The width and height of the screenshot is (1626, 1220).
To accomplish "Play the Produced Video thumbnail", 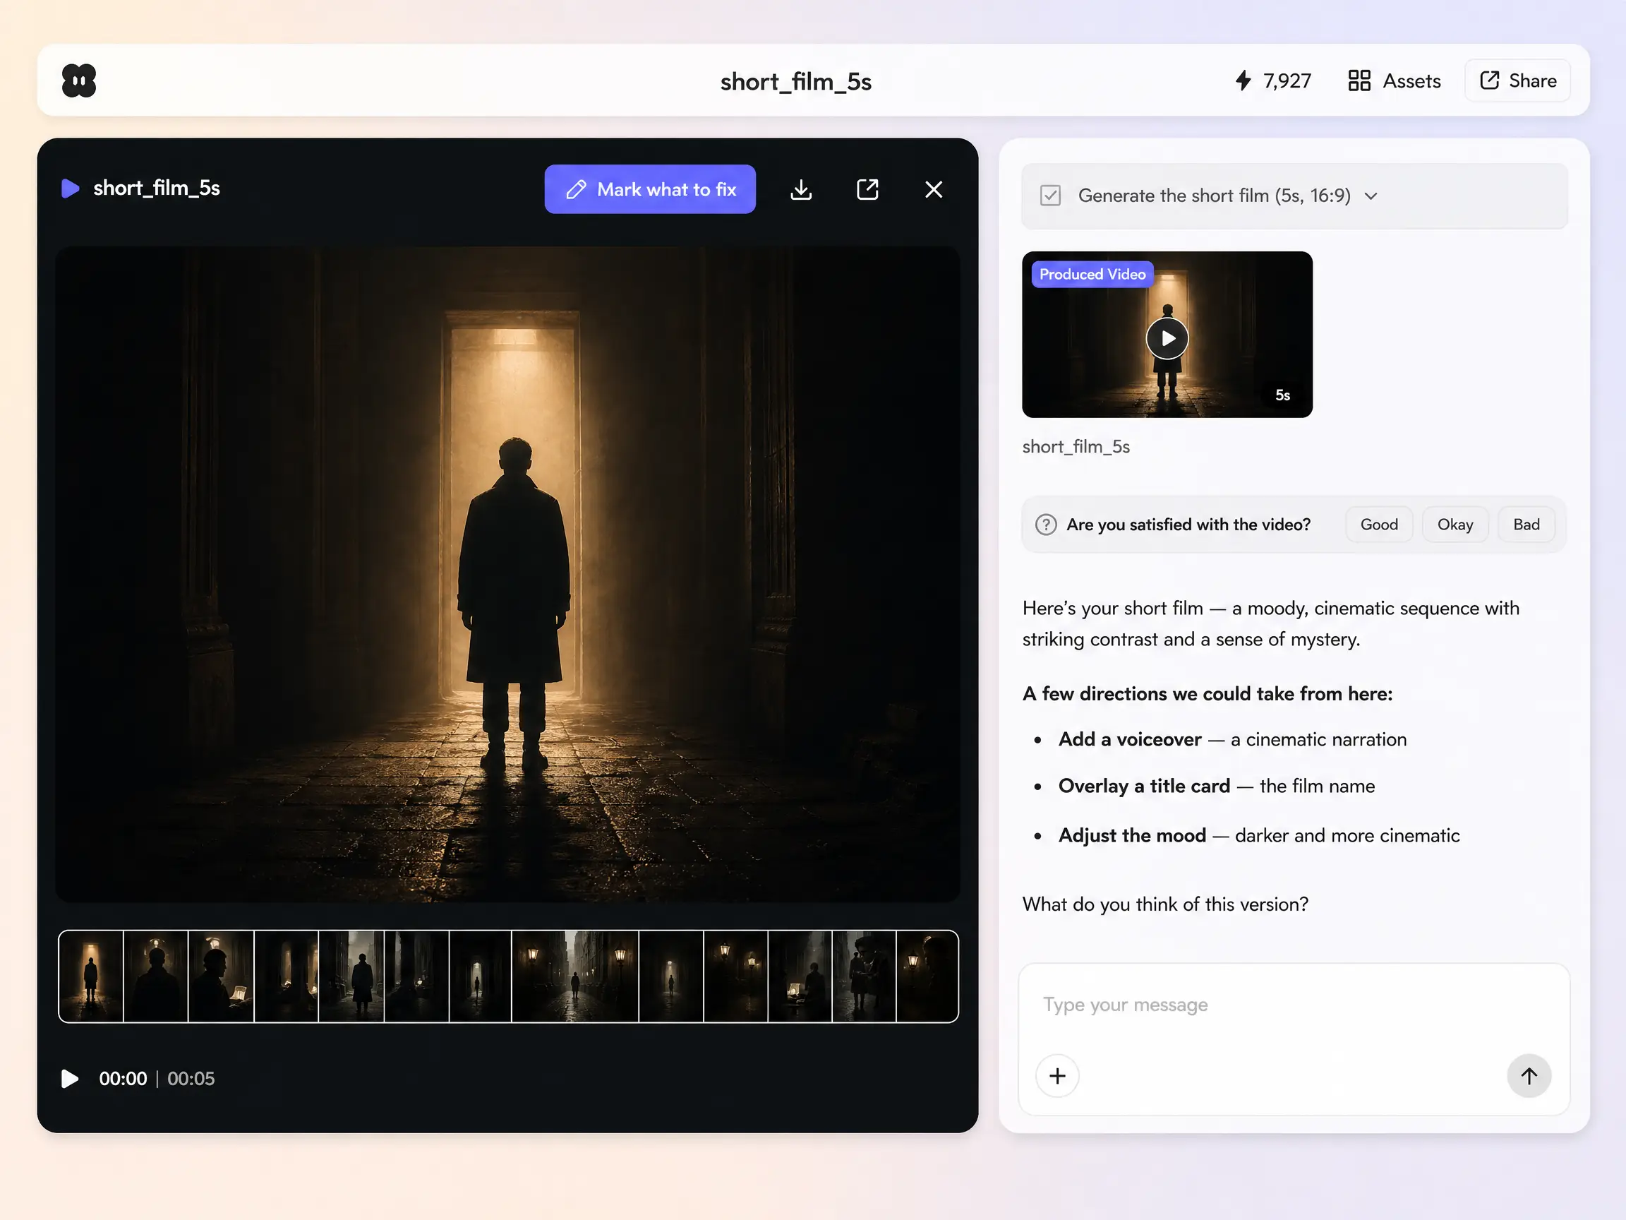I will point(1167,338).
